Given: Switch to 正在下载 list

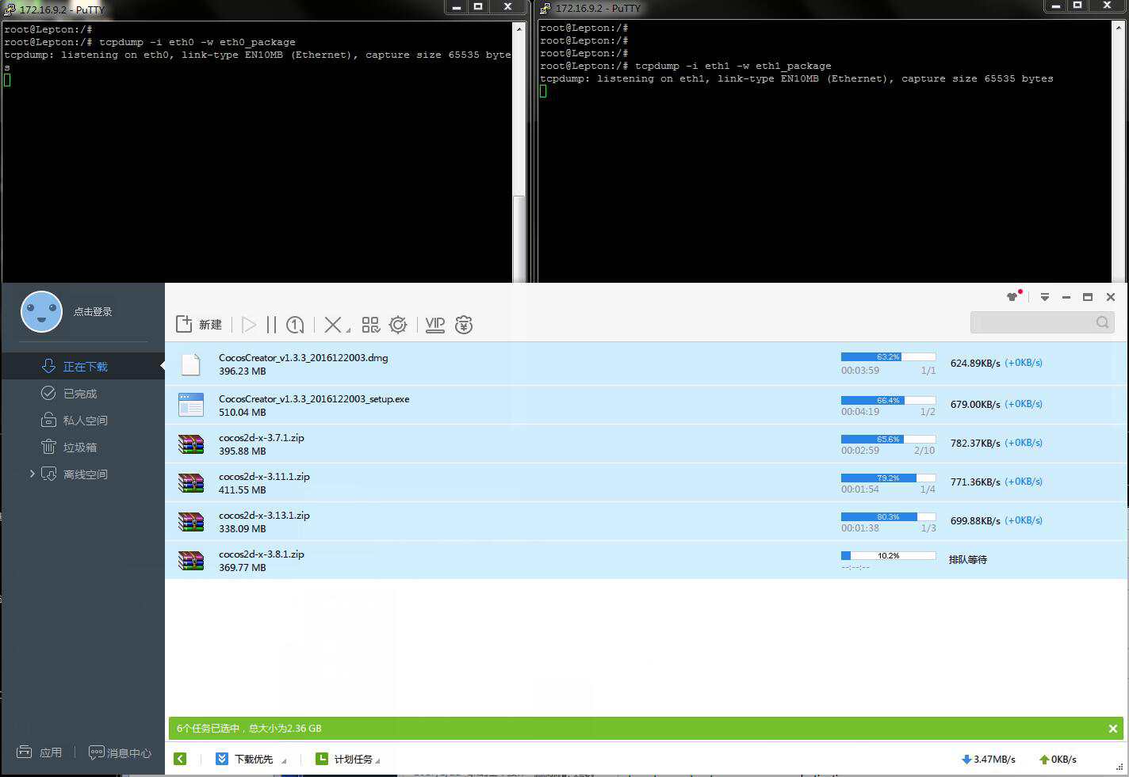Looking at the screenshot, I should pyautogui.click(x=83, y=366).
